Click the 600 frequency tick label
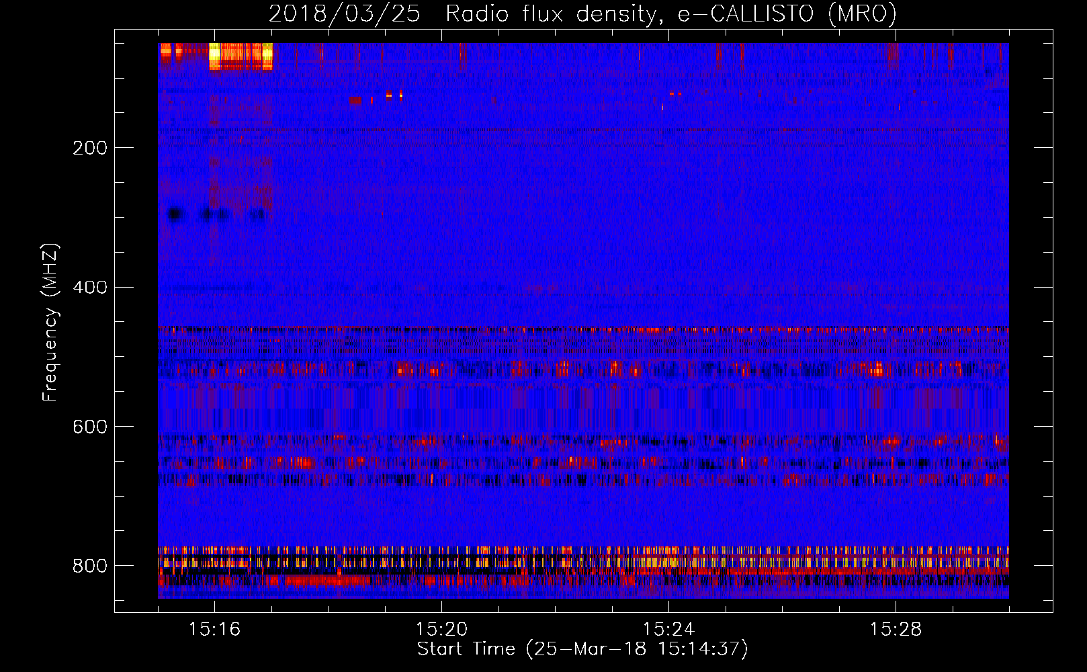Screen dimensions: 1087x672 (90, 427)
